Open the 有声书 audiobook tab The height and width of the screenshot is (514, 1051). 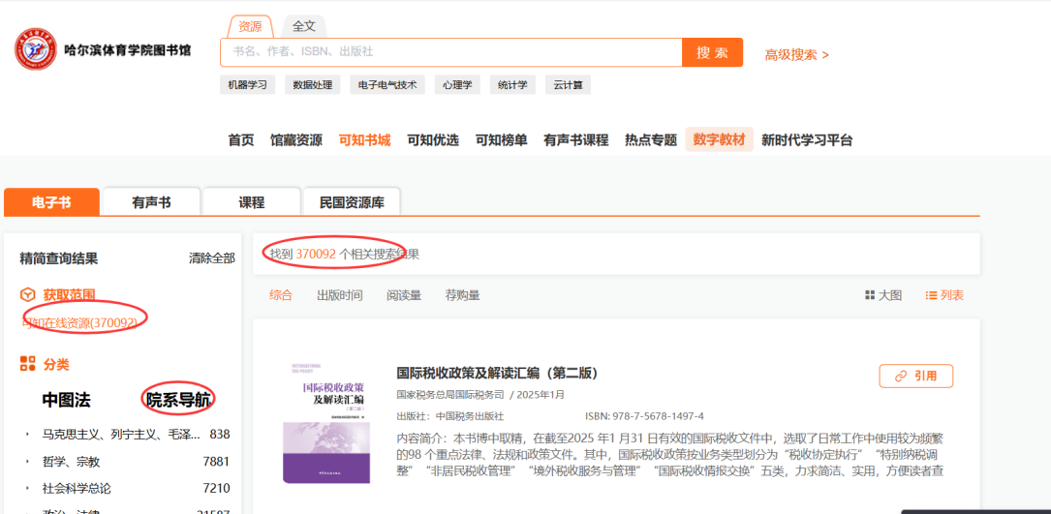[151, 202]
